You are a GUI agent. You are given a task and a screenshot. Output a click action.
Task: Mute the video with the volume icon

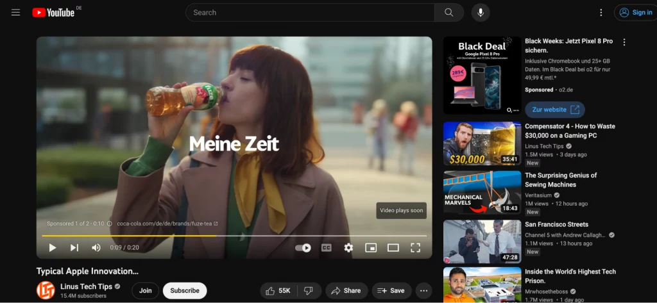coord(96,248)
